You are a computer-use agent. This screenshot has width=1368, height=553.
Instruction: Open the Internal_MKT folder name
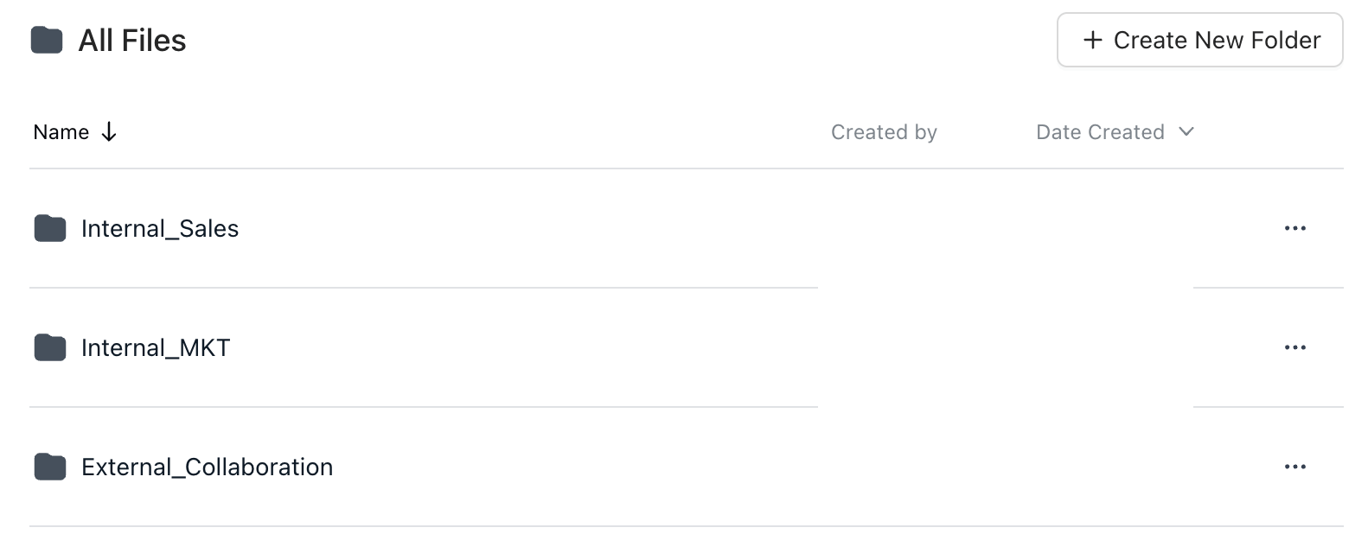coord(156,347)
